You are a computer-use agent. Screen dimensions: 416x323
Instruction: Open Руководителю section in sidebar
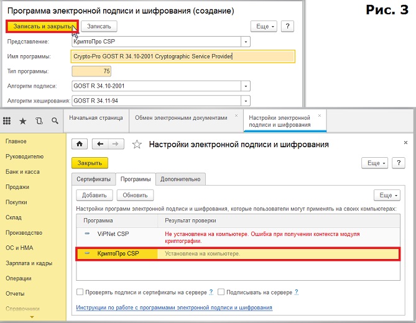point(24,157)
